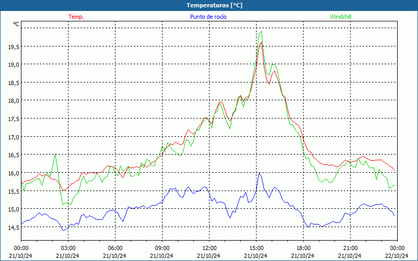Click the 12:00 time axis label
418x261 pixels.
[210, 248]
